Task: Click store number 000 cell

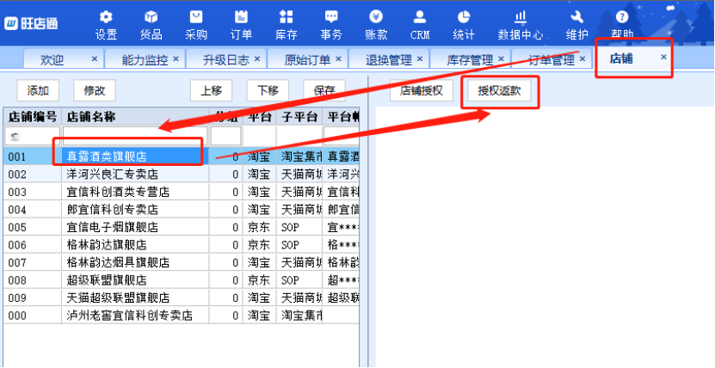Action: 33,316
